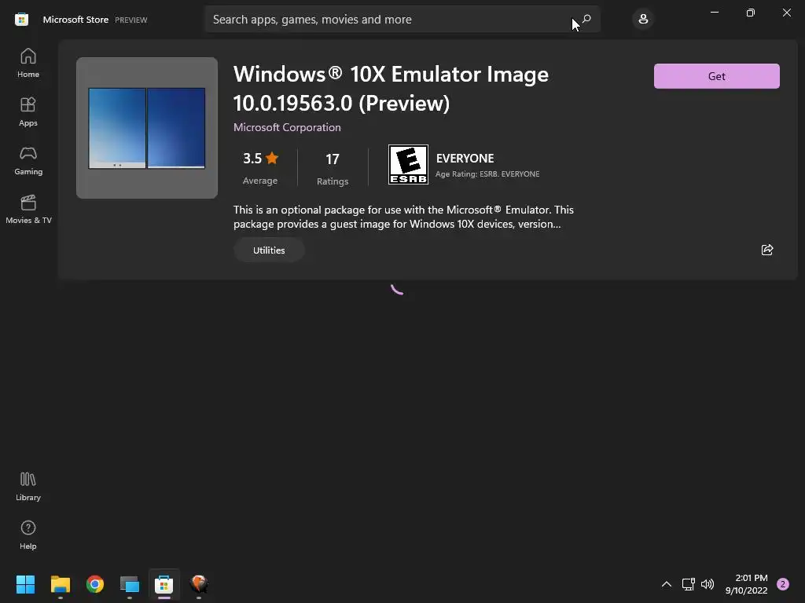Open network status tray icon

688,584
